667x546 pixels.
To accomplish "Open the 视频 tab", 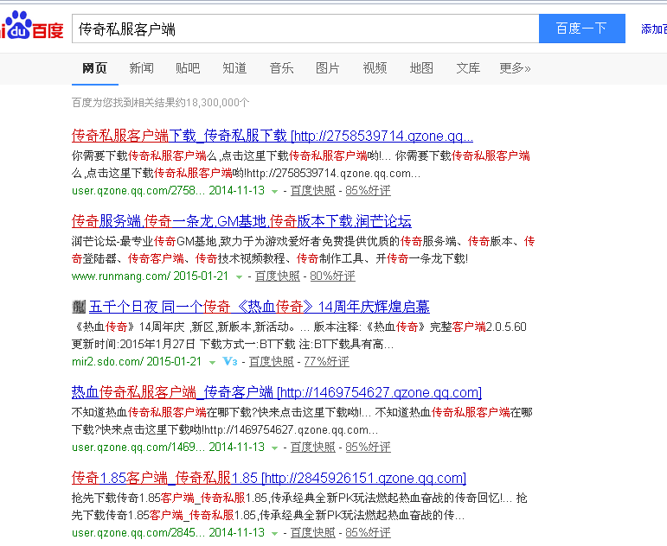I will (375, 68).
